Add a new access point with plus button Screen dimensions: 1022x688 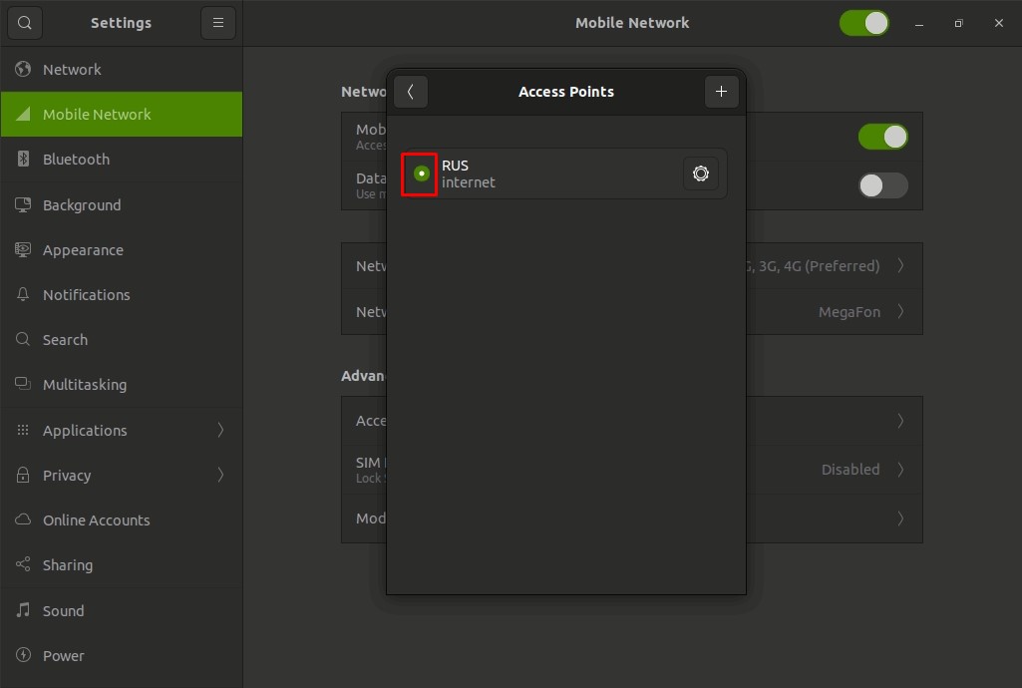tap(721, 92)
